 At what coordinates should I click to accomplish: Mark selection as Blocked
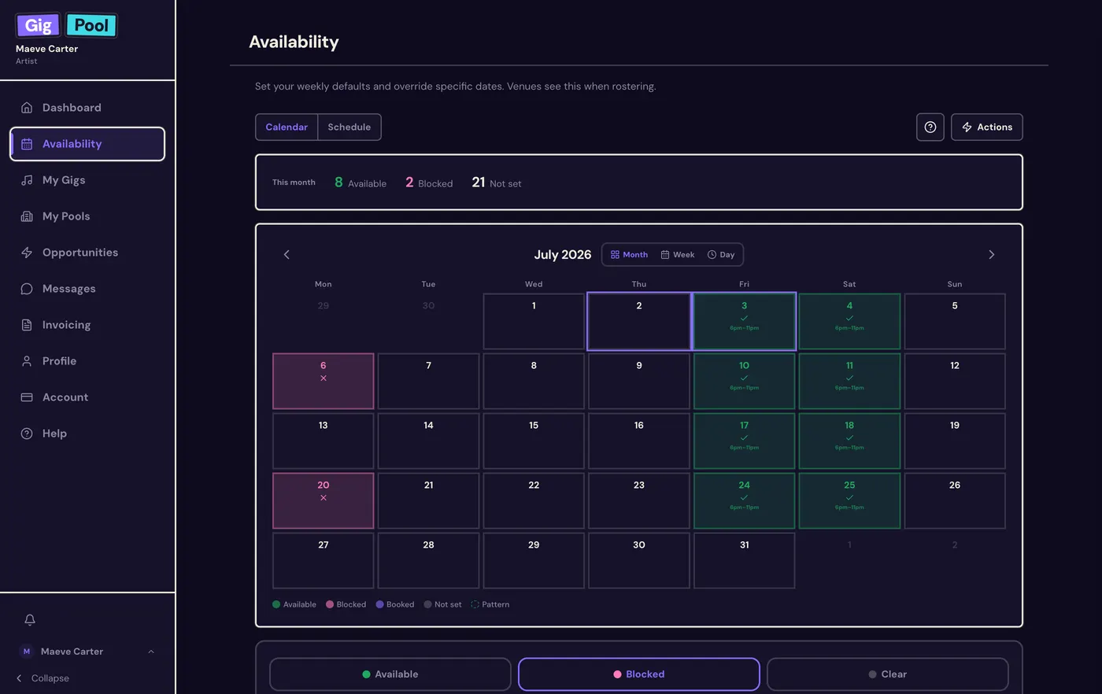(639, 674)
